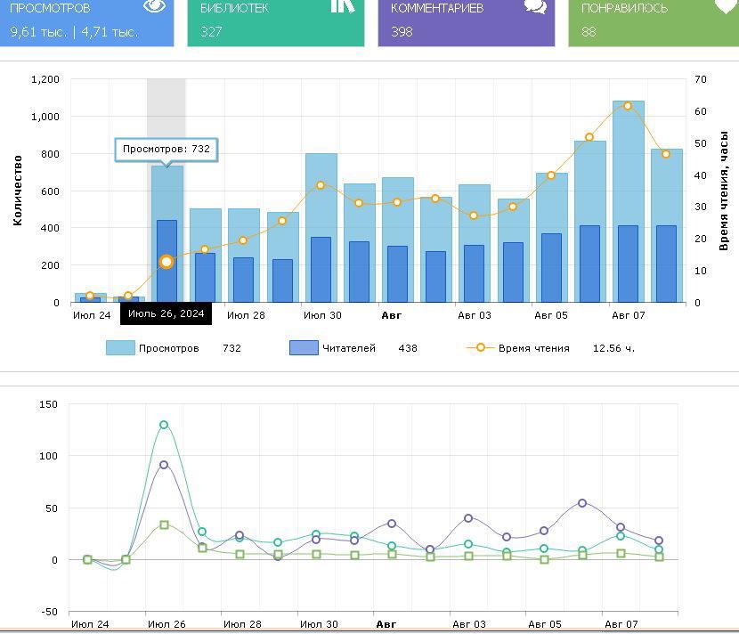Image resolution: width=739 pixels, height=634 pixels.
Task: Click the green square marker at its peak
Action: point(164,525)
